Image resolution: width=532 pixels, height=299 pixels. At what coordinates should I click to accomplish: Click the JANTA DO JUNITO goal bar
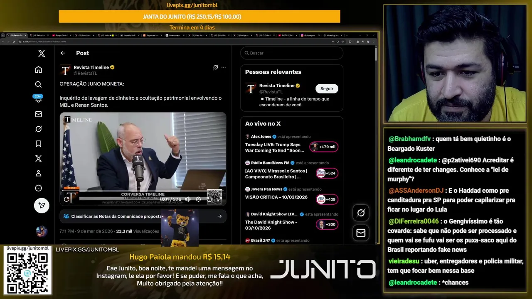(199, 17)
